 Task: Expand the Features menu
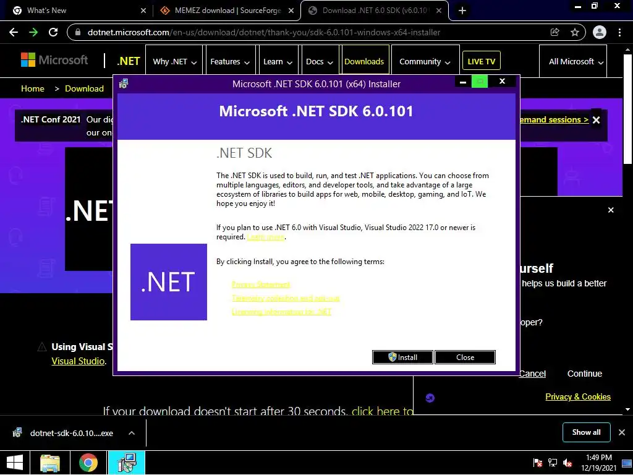(x=230, y=62)
